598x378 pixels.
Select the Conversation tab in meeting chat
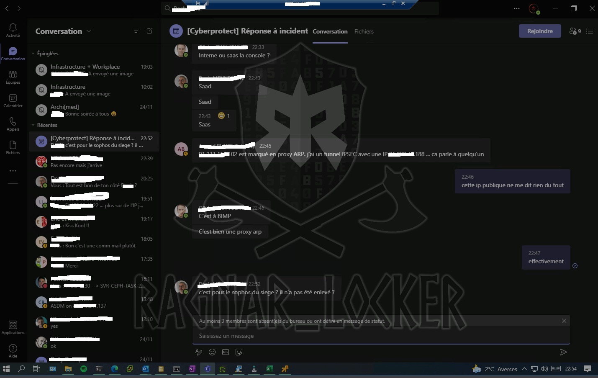tap(330, 31)
